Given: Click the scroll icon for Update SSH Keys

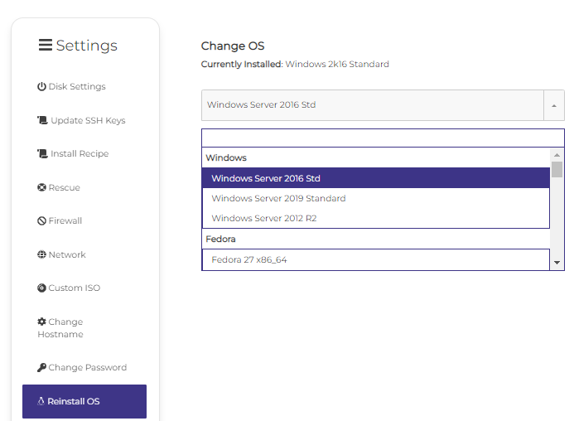Looking at the screenshot, I should point(42,120).
